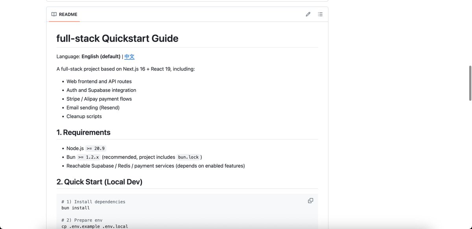Click the book icon beside README
This screenshot has height=229, width=472.
[54, 14]
